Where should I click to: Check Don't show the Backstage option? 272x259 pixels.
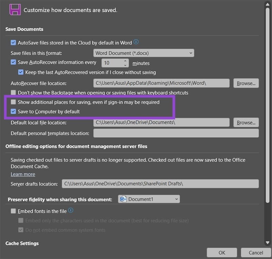pos(13,92)
